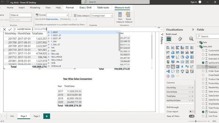Check DueDateKey field checkbox
Image resolution: width=219 pixels, height=123 pixels.
pyautogui.click(x=203, y=55)
